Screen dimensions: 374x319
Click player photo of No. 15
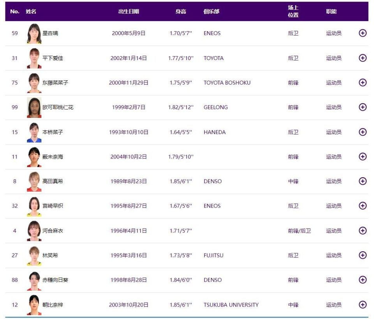pyautogui.click(x=34, y=132)
